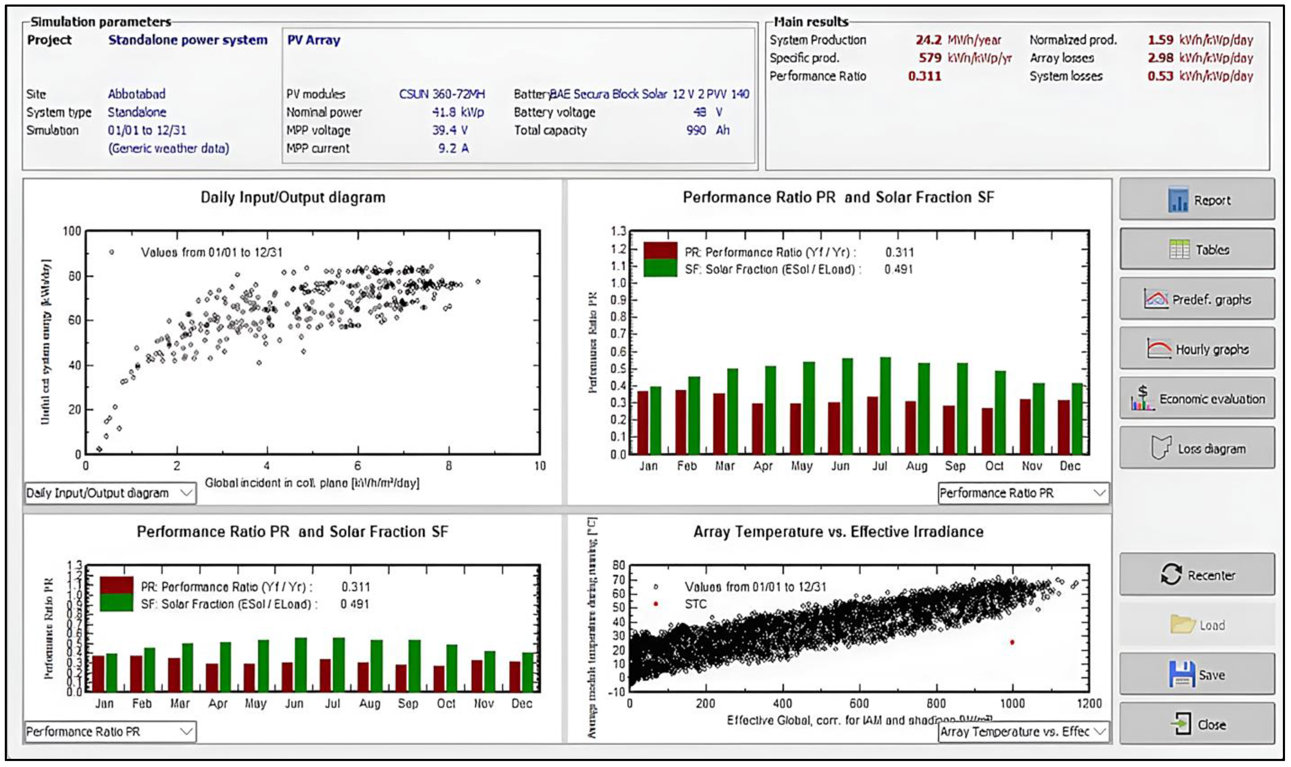
Task: Click the Jan red bar in bottom-left chart
Action: [x=98, y=673]
